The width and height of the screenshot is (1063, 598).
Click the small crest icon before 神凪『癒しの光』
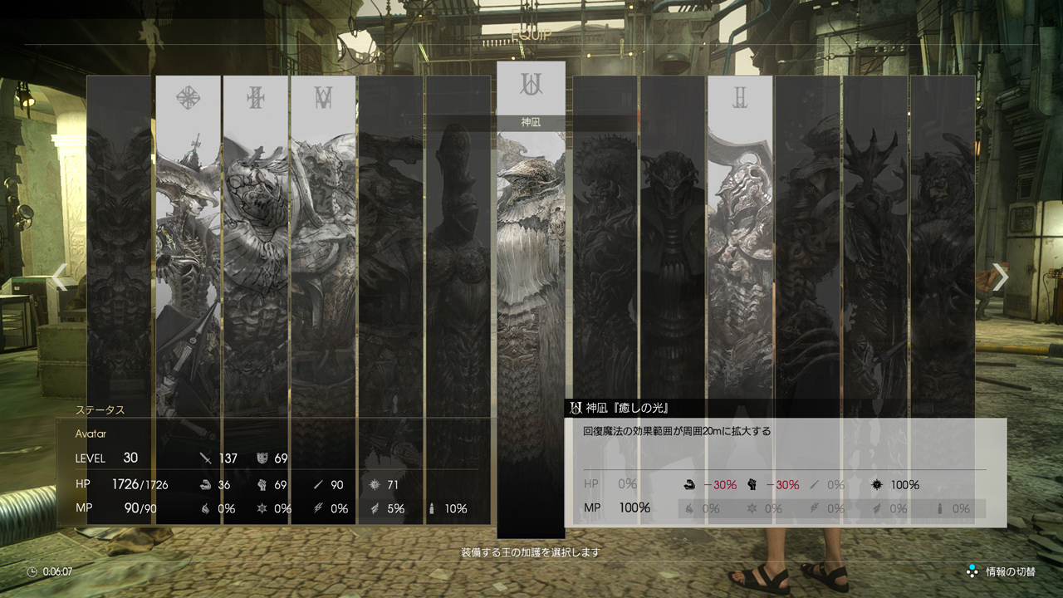click(x=576, y=408)
